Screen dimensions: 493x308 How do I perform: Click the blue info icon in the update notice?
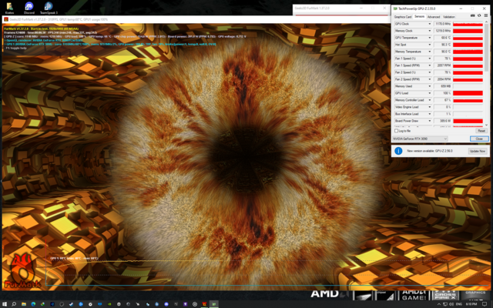click(398, 151)
